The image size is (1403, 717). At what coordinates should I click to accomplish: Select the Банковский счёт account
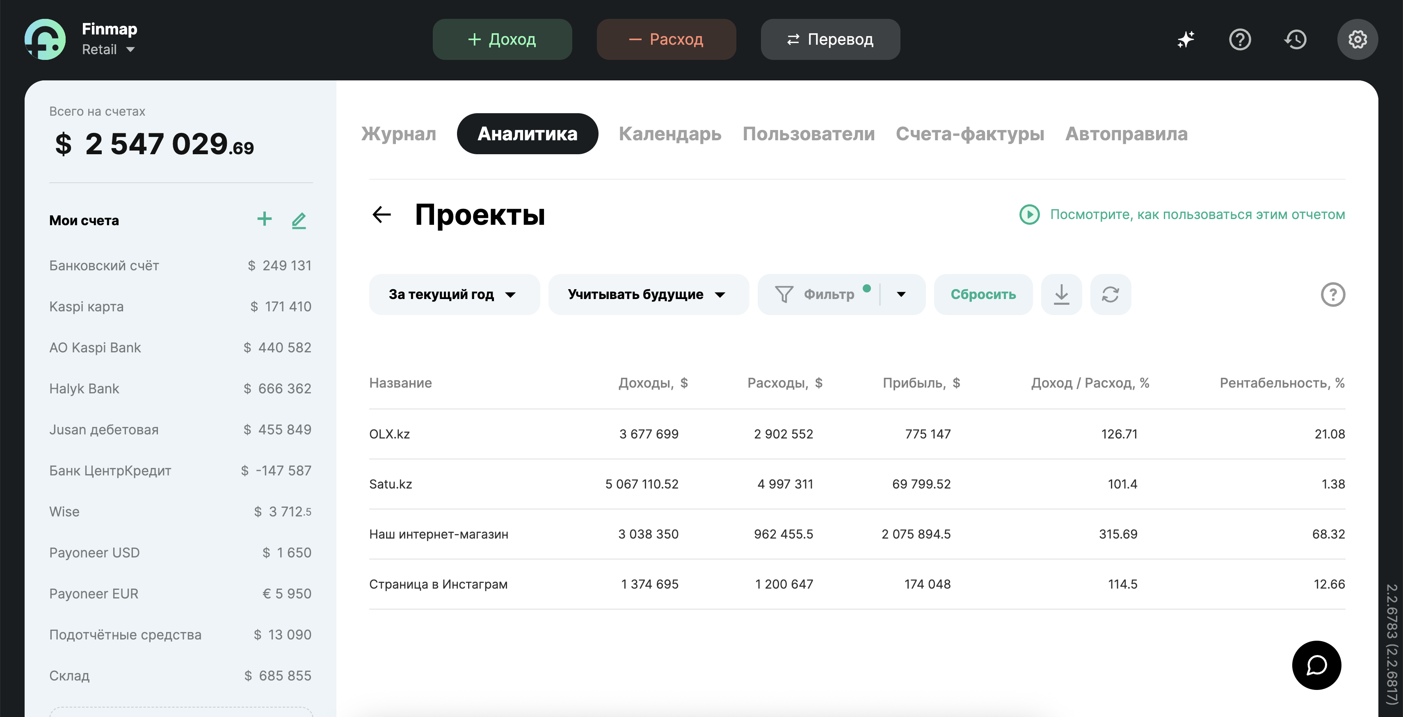point(180,266)
